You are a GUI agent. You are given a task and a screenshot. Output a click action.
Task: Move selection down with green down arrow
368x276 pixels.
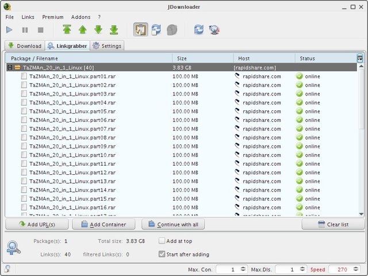[x=98, y=30]
